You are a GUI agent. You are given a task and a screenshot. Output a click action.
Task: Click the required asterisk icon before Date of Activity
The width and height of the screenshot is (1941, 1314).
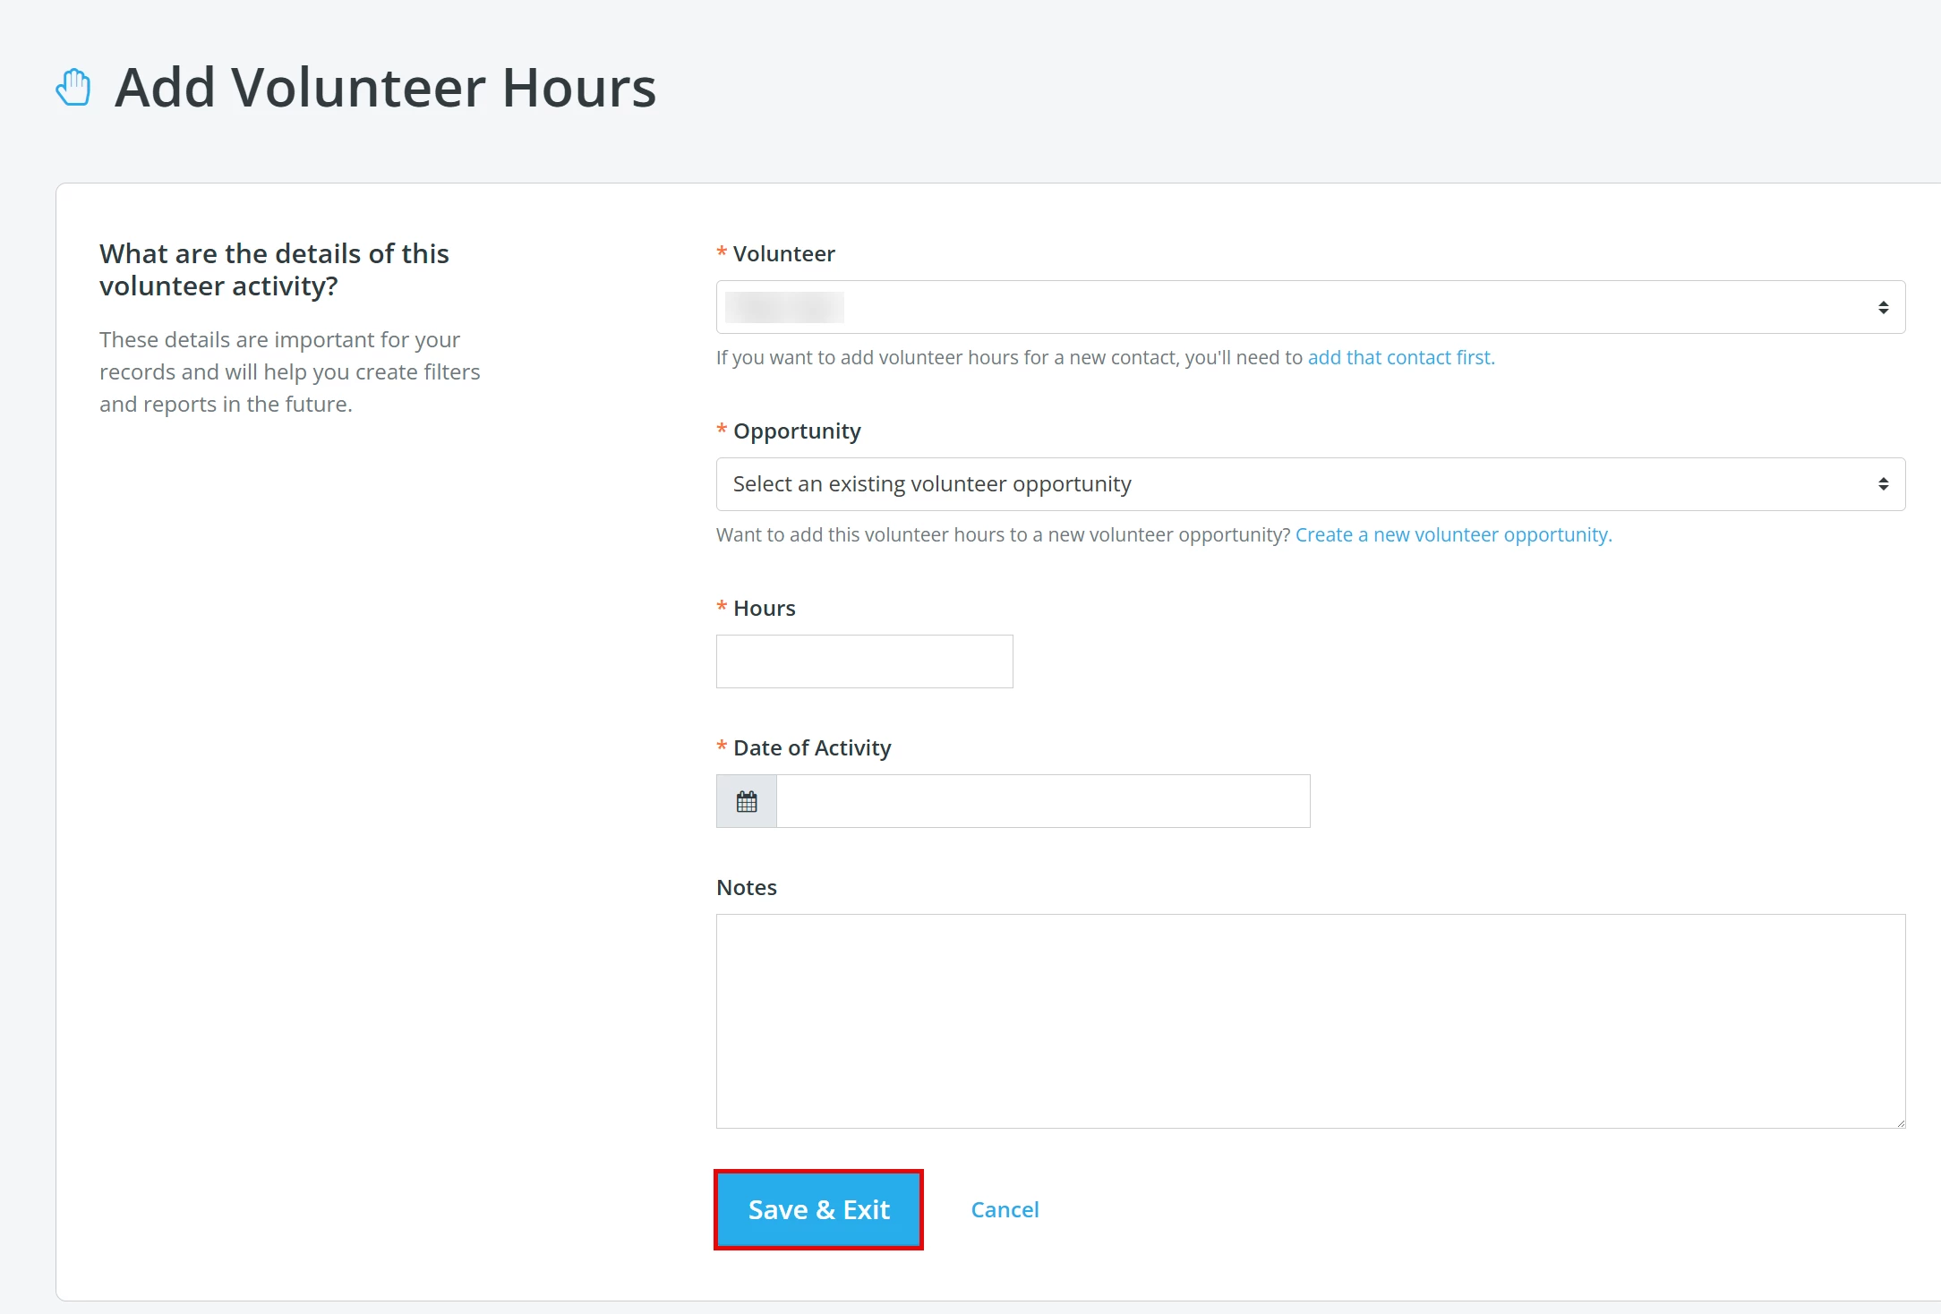(722, 747)
